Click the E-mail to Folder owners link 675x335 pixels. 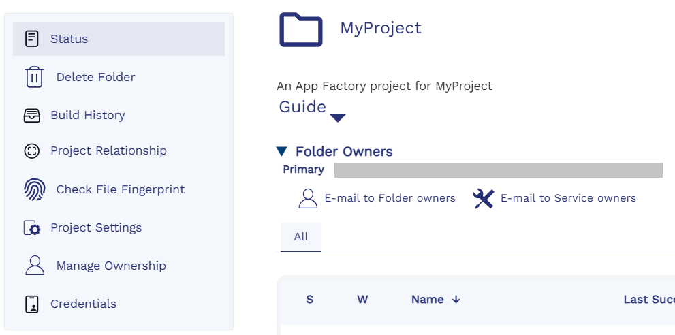tap(390, 198)
